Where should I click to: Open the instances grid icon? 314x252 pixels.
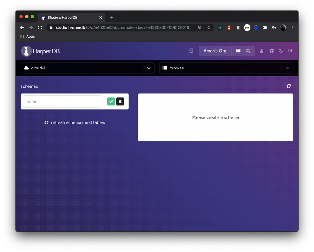click(238, 51)
